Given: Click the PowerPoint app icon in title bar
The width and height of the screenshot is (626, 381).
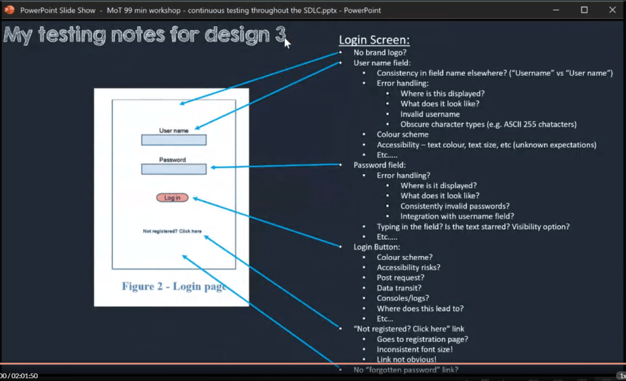Looking at the screenshot, I should click(x=9, y=10).
